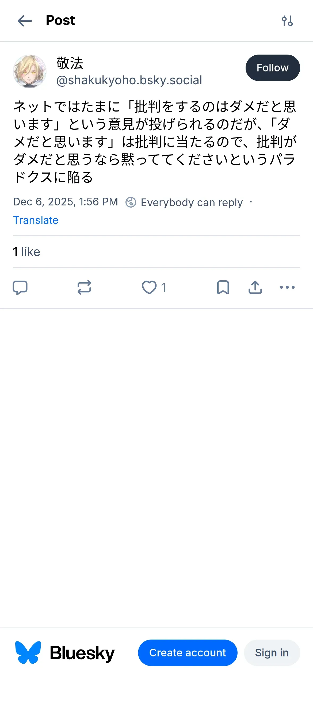Go back using the left arrow

[25, 21]
